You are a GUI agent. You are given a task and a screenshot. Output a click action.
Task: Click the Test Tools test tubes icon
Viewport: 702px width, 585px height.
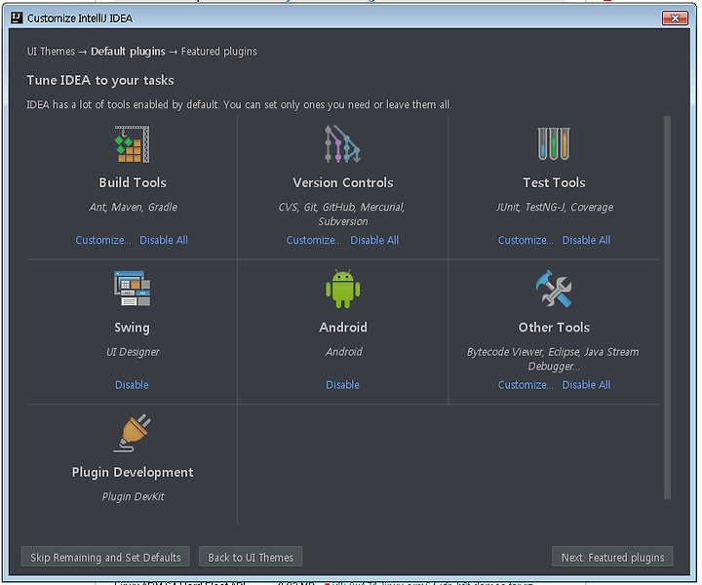pyautogui.click(x=554, y=143)
